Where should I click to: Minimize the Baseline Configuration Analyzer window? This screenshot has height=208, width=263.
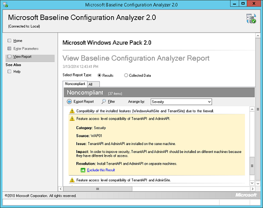point(234,4)
